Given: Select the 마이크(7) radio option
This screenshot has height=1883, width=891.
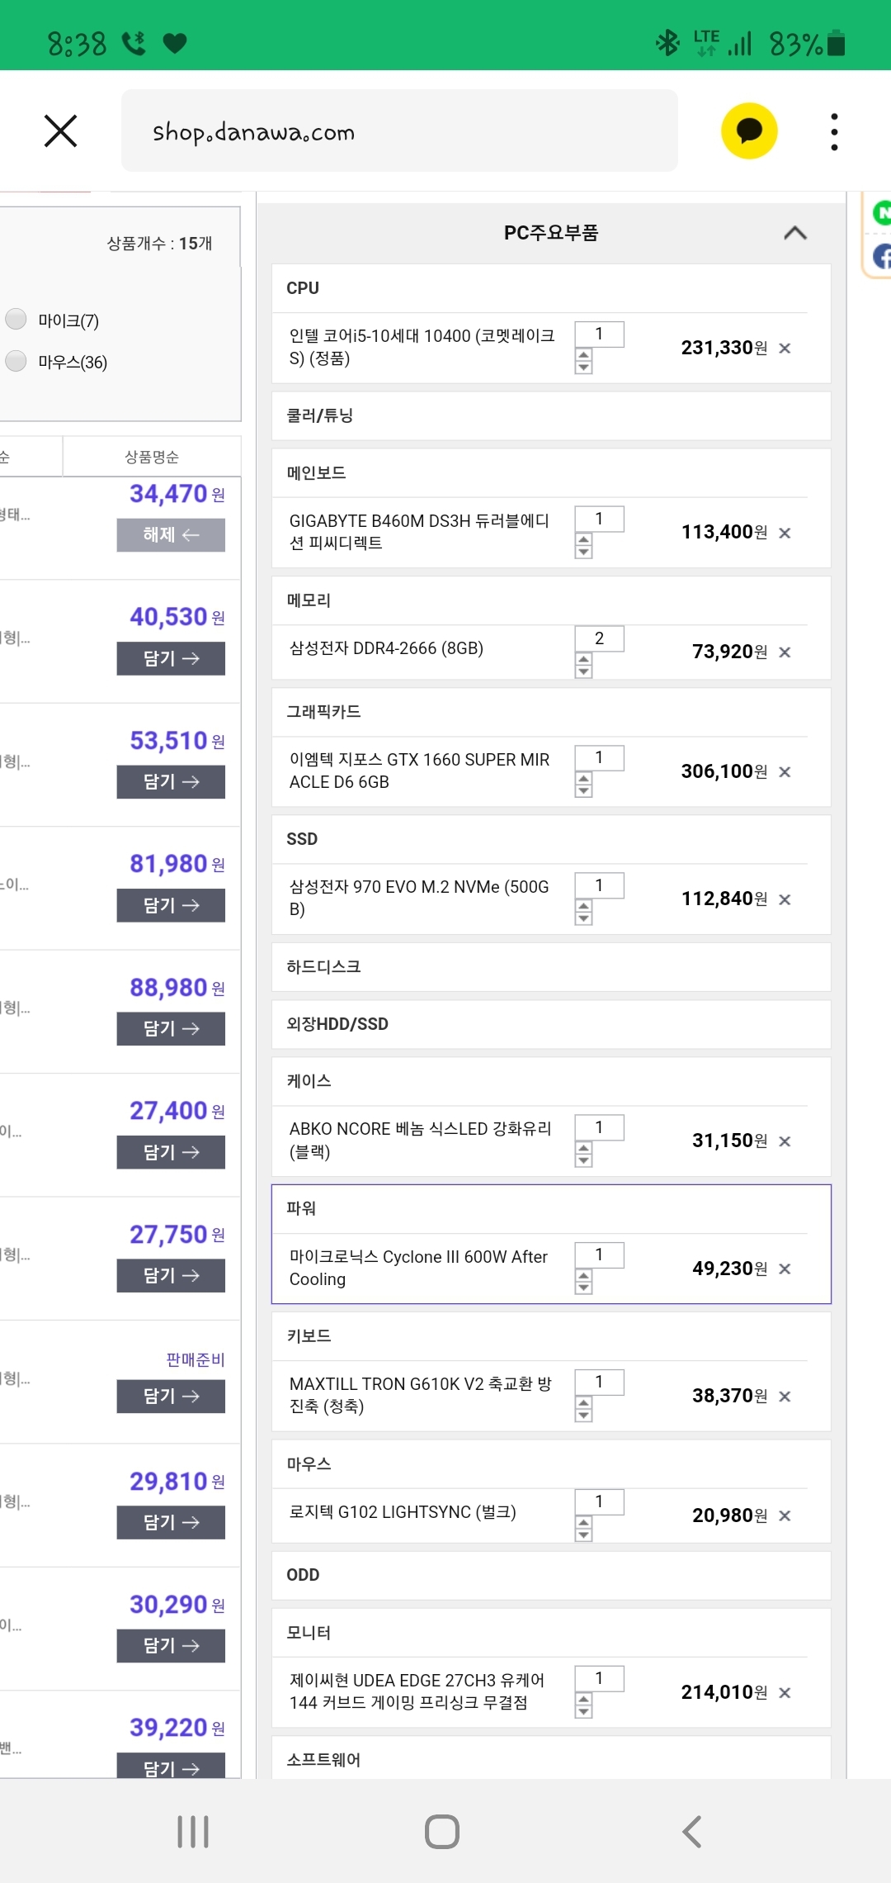Looking at the screenshot, I should click(16, 319).
